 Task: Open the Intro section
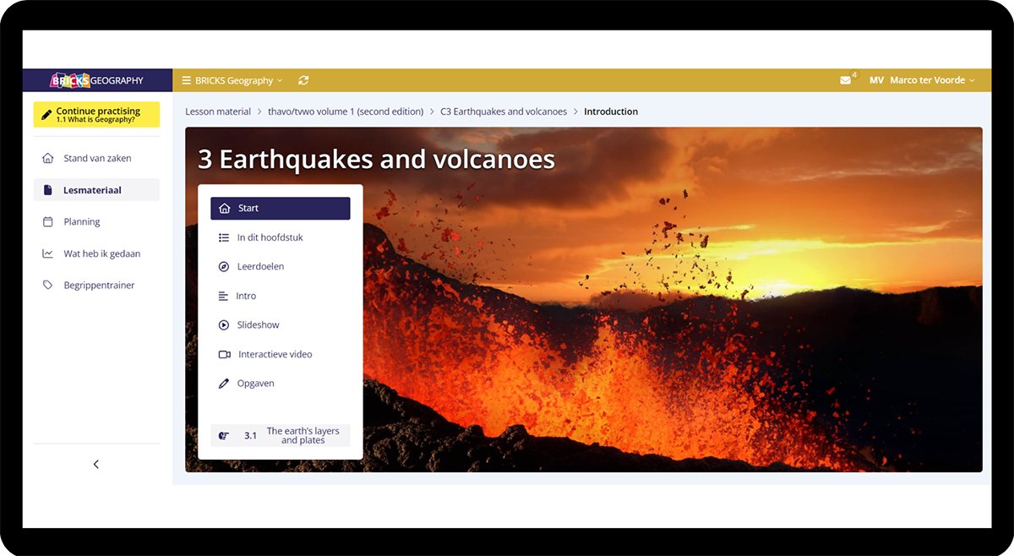point(245,296)
